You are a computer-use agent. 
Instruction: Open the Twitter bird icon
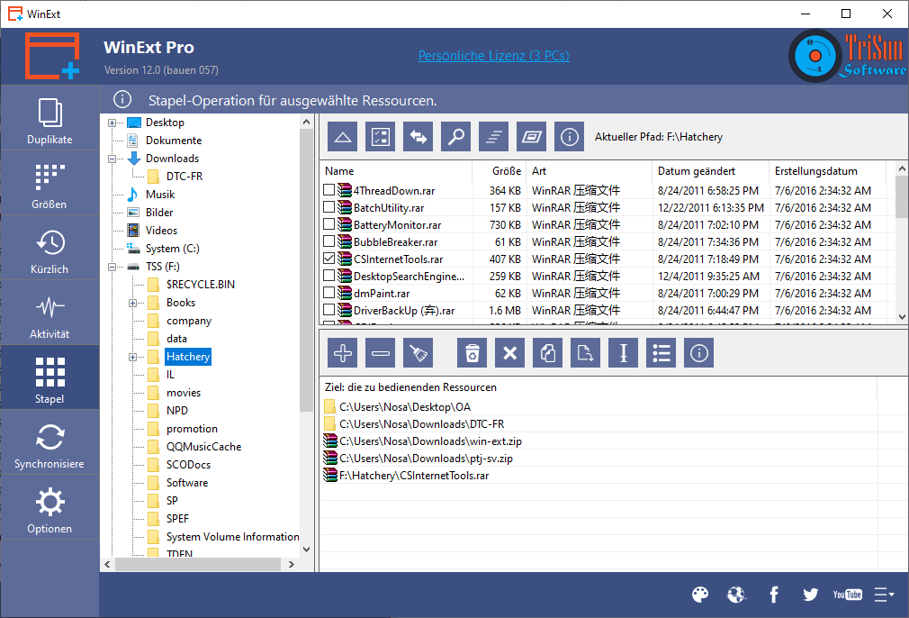pos(810,595)
